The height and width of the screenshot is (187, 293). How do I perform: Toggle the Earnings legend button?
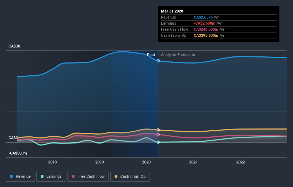(x=51, y=177)
